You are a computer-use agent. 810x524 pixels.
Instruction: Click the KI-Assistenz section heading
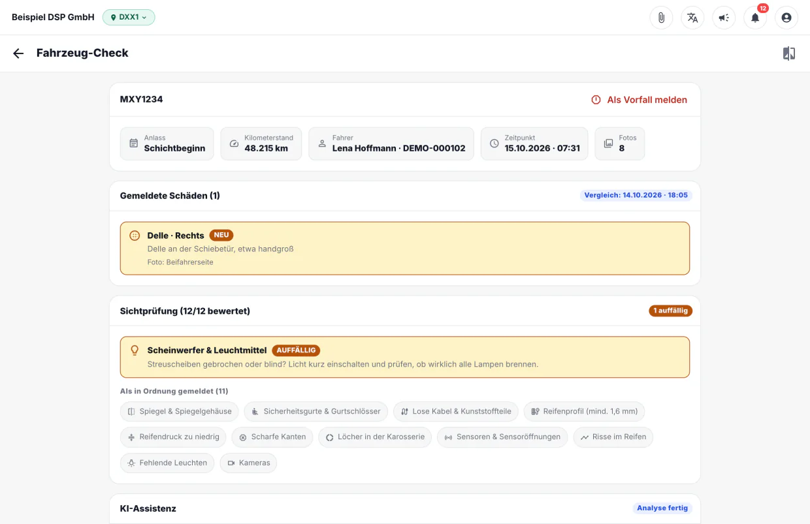(148, 508)
